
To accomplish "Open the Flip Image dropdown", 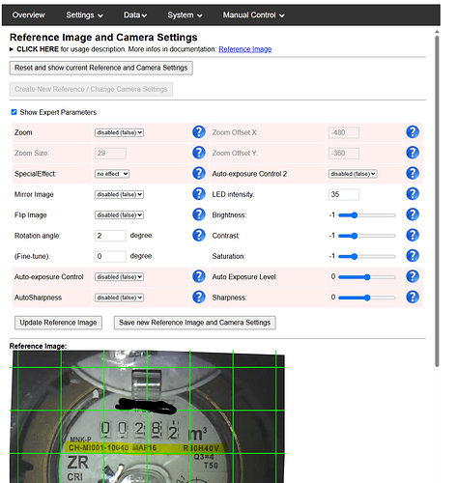I will pos(119,215).
